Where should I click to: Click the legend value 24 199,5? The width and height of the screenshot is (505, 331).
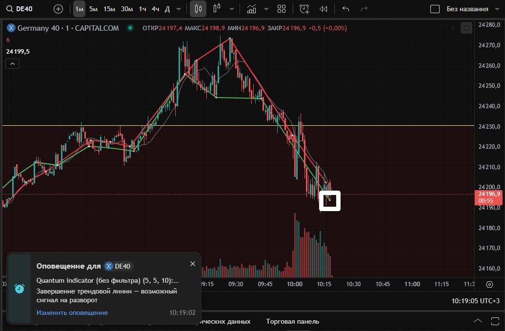coord(18,52)
